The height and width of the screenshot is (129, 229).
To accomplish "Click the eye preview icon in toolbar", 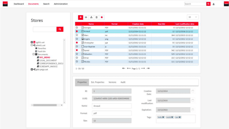I will pos(86,17).
